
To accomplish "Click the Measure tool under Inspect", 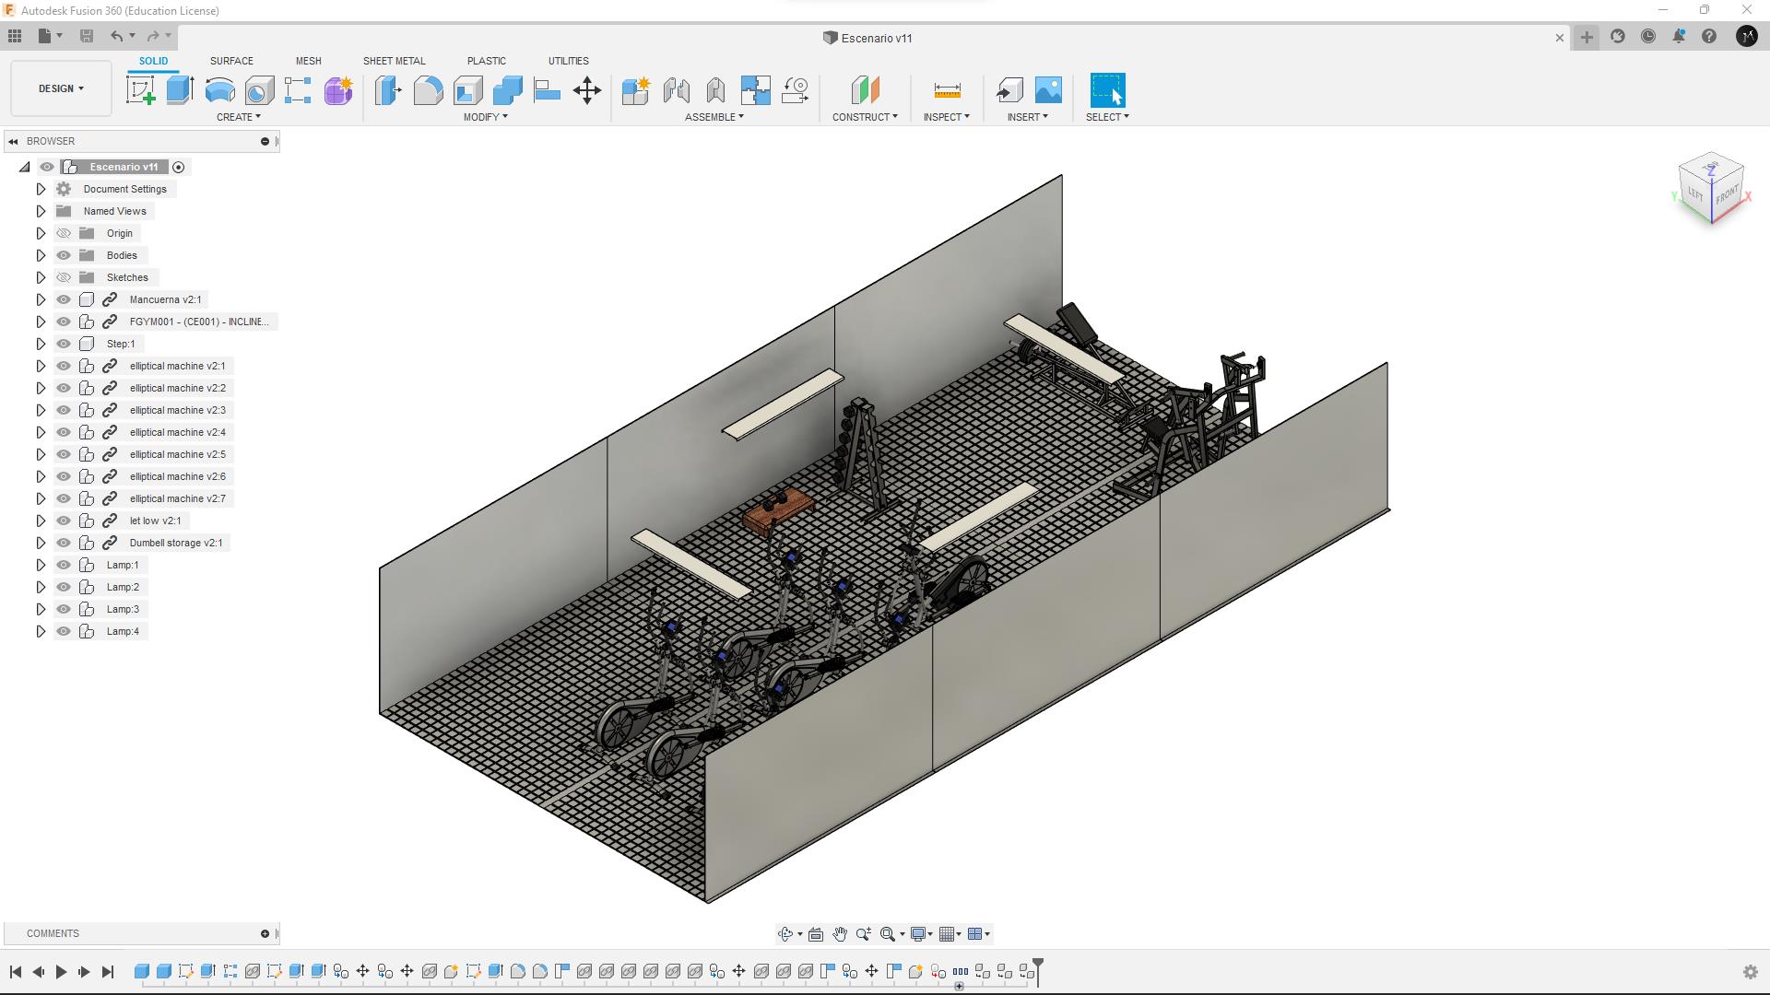I will coord(947,90).
